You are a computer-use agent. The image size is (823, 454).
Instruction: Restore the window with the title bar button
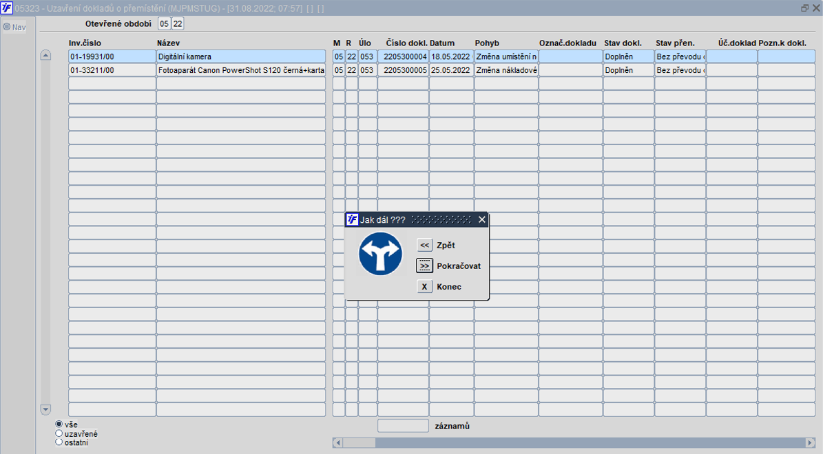tap(804, 8)
